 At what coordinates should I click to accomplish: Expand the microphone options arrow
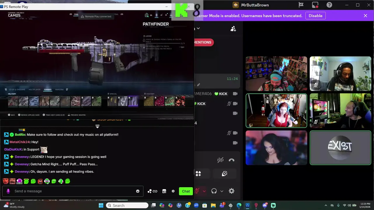coord(204,191)
